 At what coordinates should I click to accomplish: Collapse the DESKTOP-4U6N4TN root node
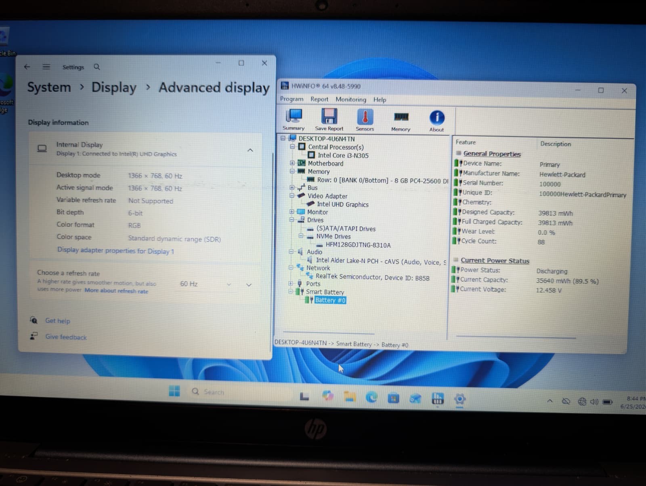click(x=283, y=138)
